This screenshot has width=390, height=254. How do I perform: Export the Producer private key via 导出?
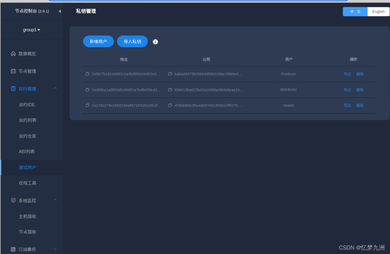click(347, 74)
